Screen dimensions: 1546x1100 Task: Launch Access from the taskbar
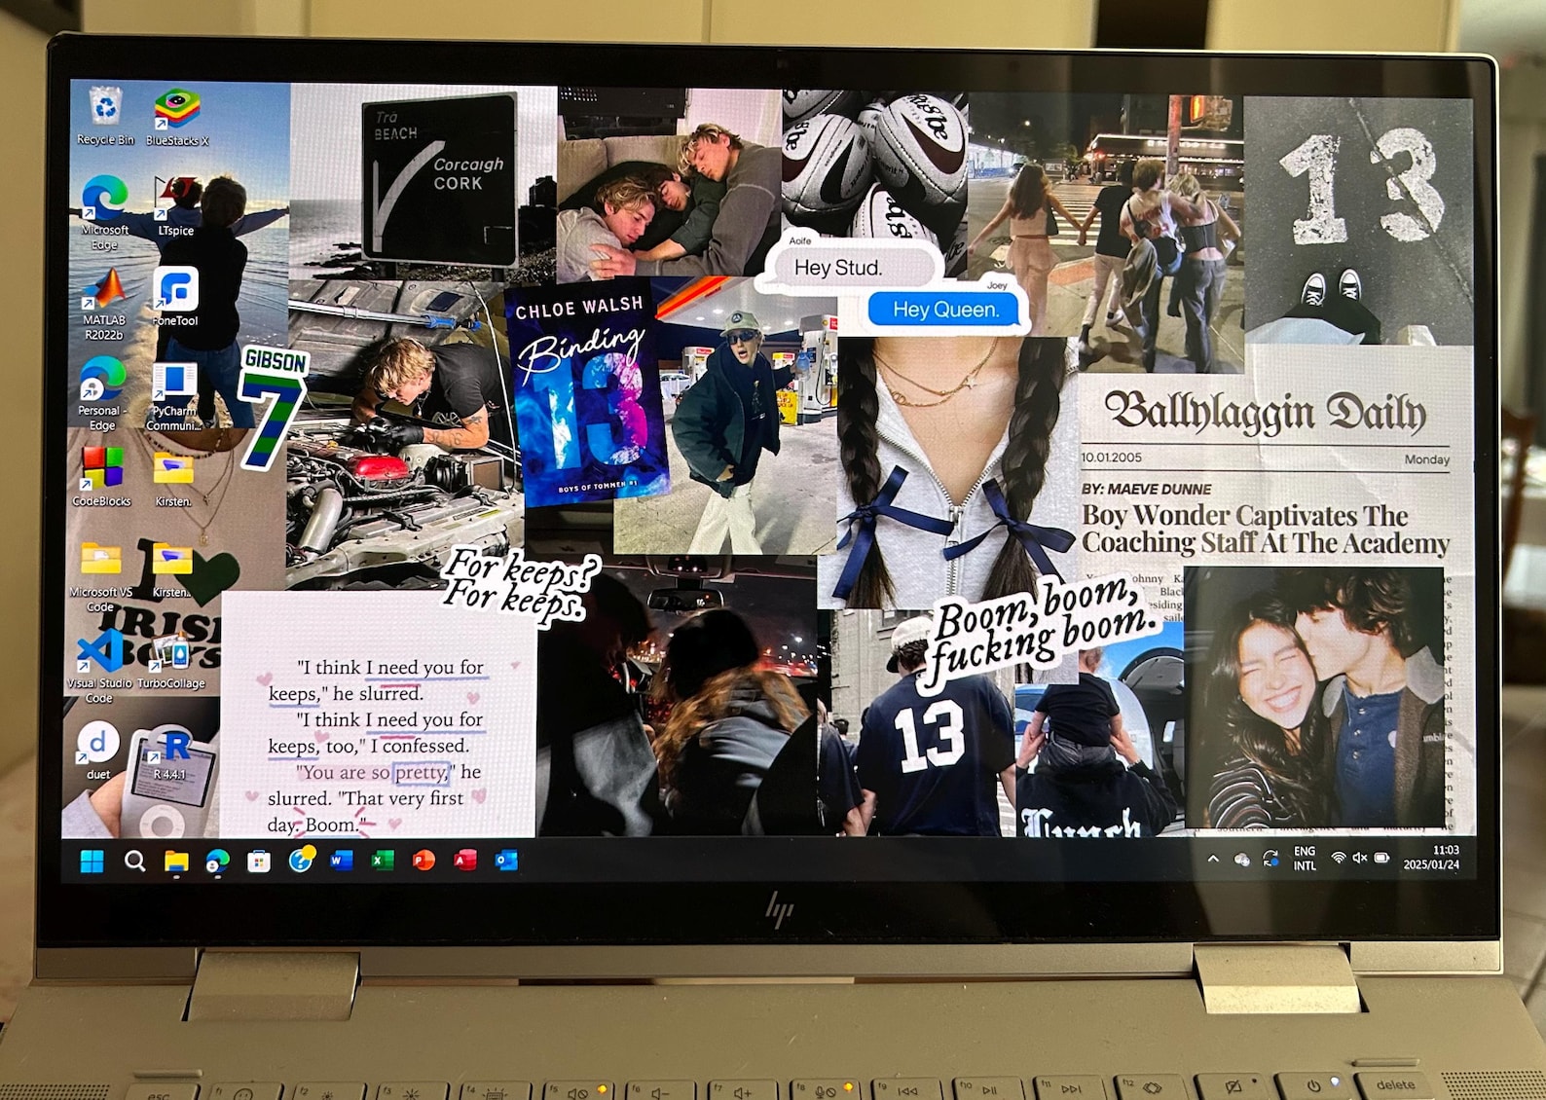[465, 861]
